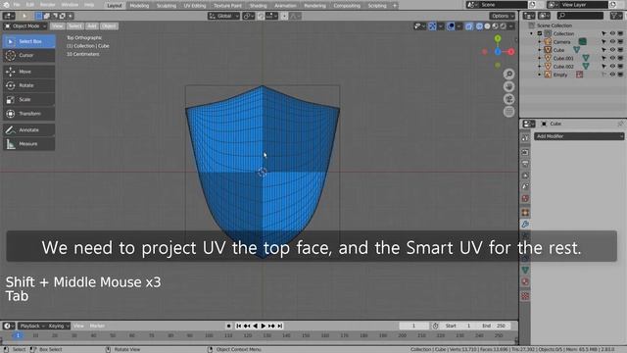Image resolution: width=627 pixels, height=353 pixels.
Task: Open the World properties tab
Action: pos(525,198)
